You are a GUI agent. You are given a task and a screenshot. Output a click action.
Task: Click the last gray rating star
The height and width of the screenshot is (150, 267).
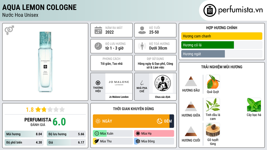pyautogui.click(x=62, y=109)
